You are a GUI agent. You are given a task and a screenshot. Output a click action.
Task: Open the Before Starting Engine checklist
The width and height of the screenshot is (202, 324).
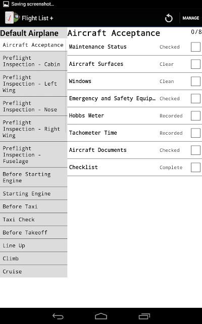tap(33, 177)
